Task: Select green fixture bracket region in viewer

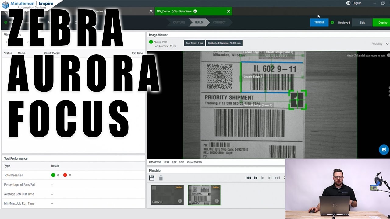Action: (x=297, y=100)
